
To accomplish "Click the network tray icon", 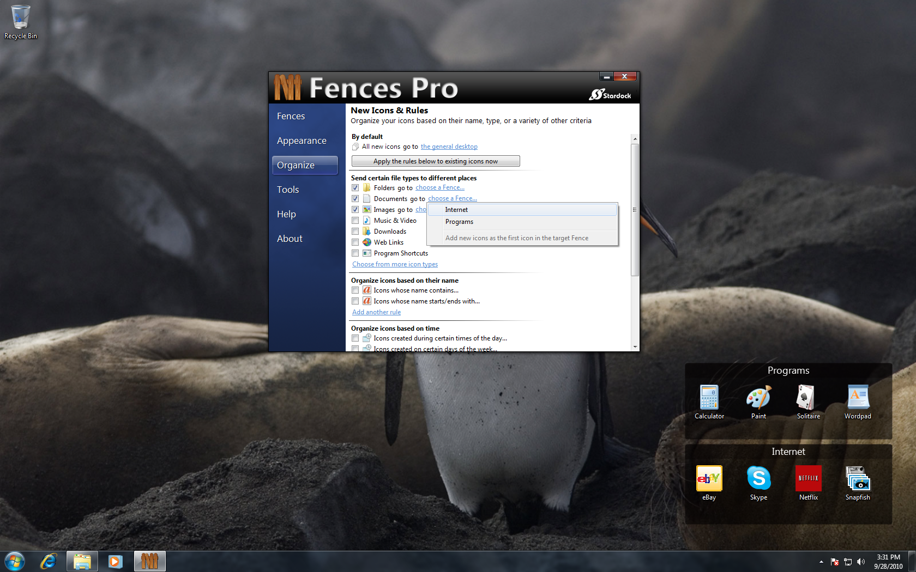I will point(848,562).
